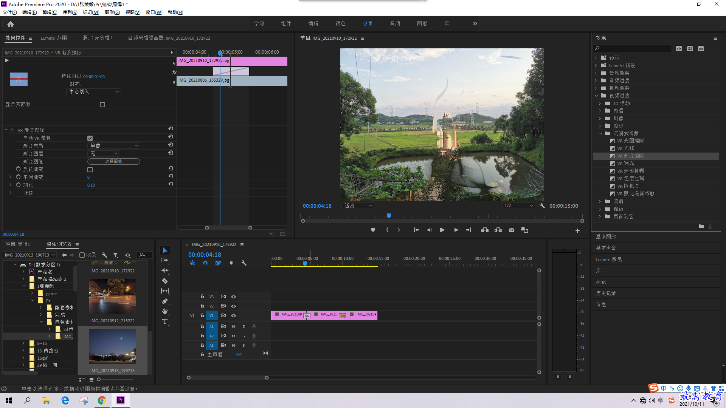Click Export Frame camera icon
Image resolution: width=726 pixels, height=408 pixels.
coord(511,230)
